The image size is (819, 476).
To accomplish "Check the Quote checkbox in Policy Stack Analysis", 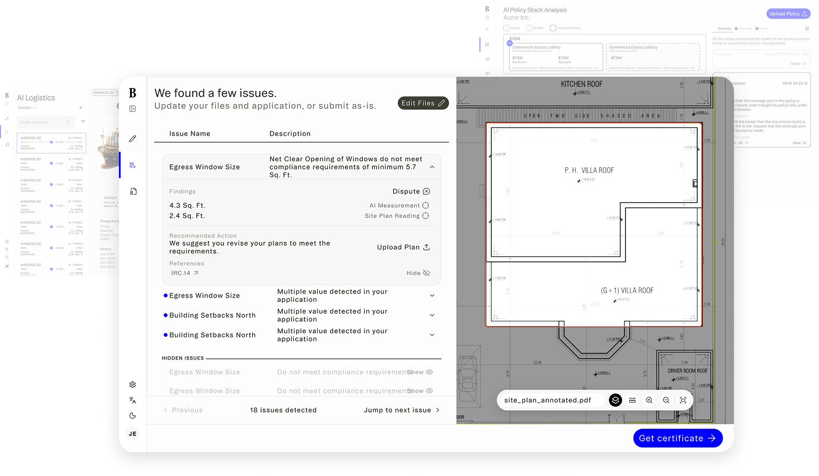I will 506,28.
